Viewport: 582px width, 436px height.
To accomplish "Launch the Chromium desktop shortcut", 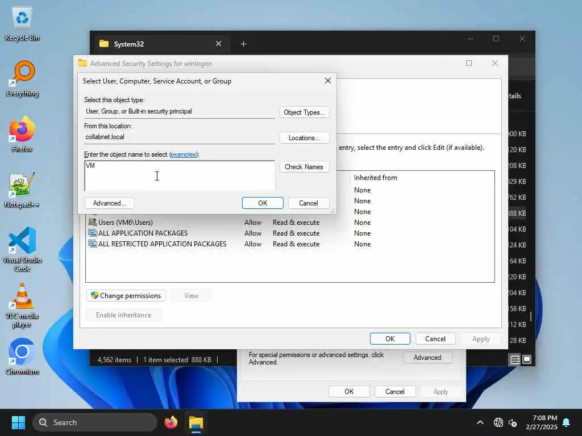I will (x=22, y=357).
